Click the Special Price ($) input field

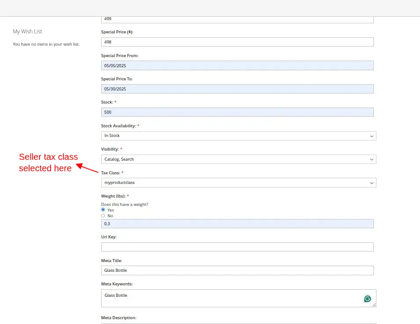237,42
